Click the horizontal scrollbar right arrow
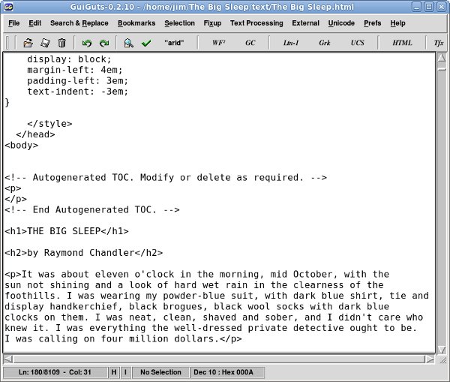 [430, 359]
